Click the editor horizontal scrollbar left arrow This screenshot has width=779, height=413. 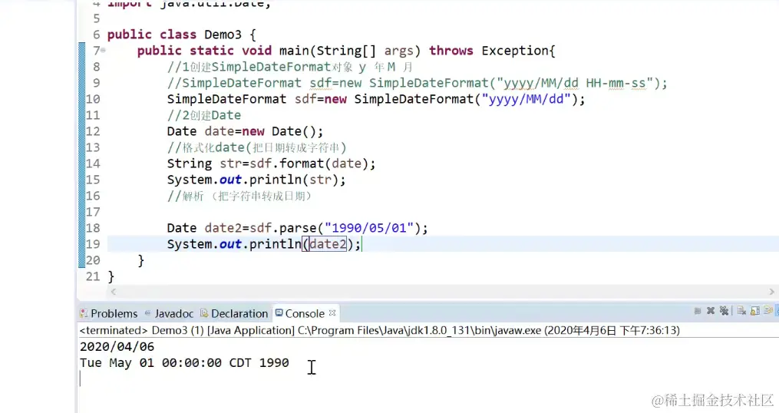pos(114,292)
